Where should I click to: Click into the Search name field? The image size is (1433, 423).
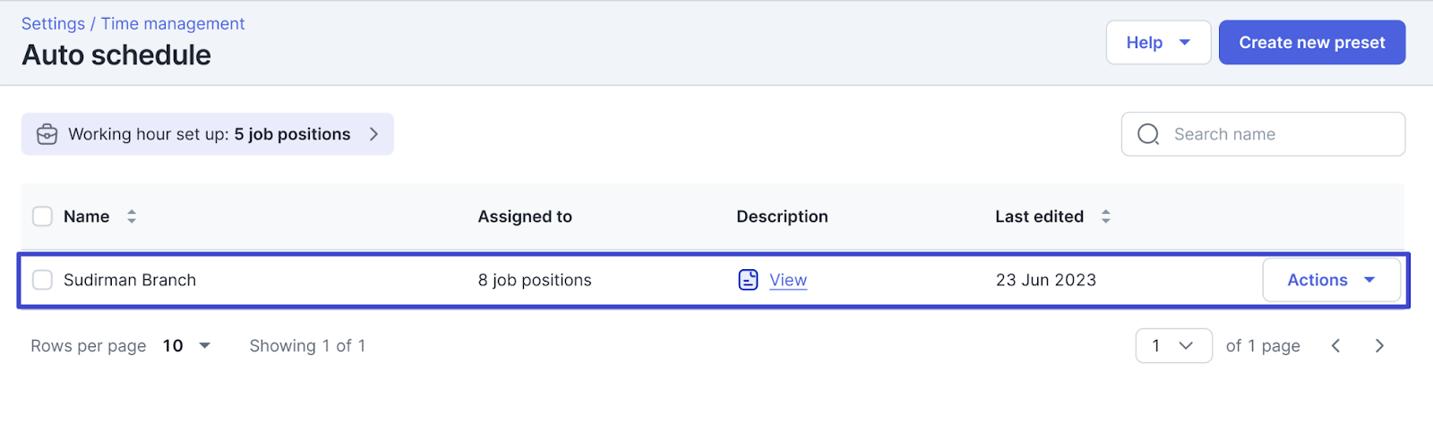(x=1263, y=134)
